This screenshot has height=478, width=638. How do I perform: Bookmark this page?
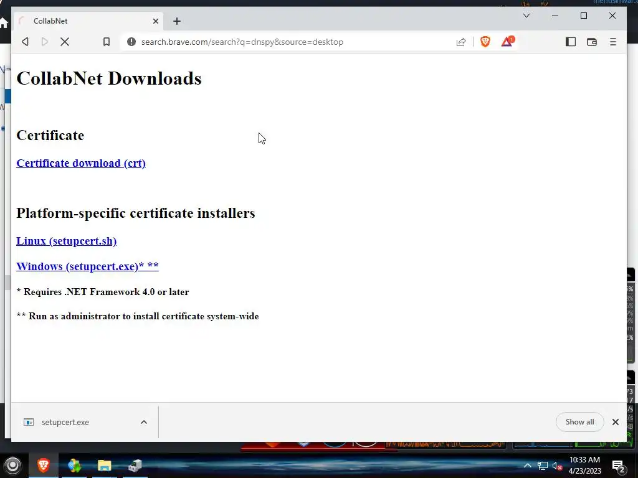[106, 42]
